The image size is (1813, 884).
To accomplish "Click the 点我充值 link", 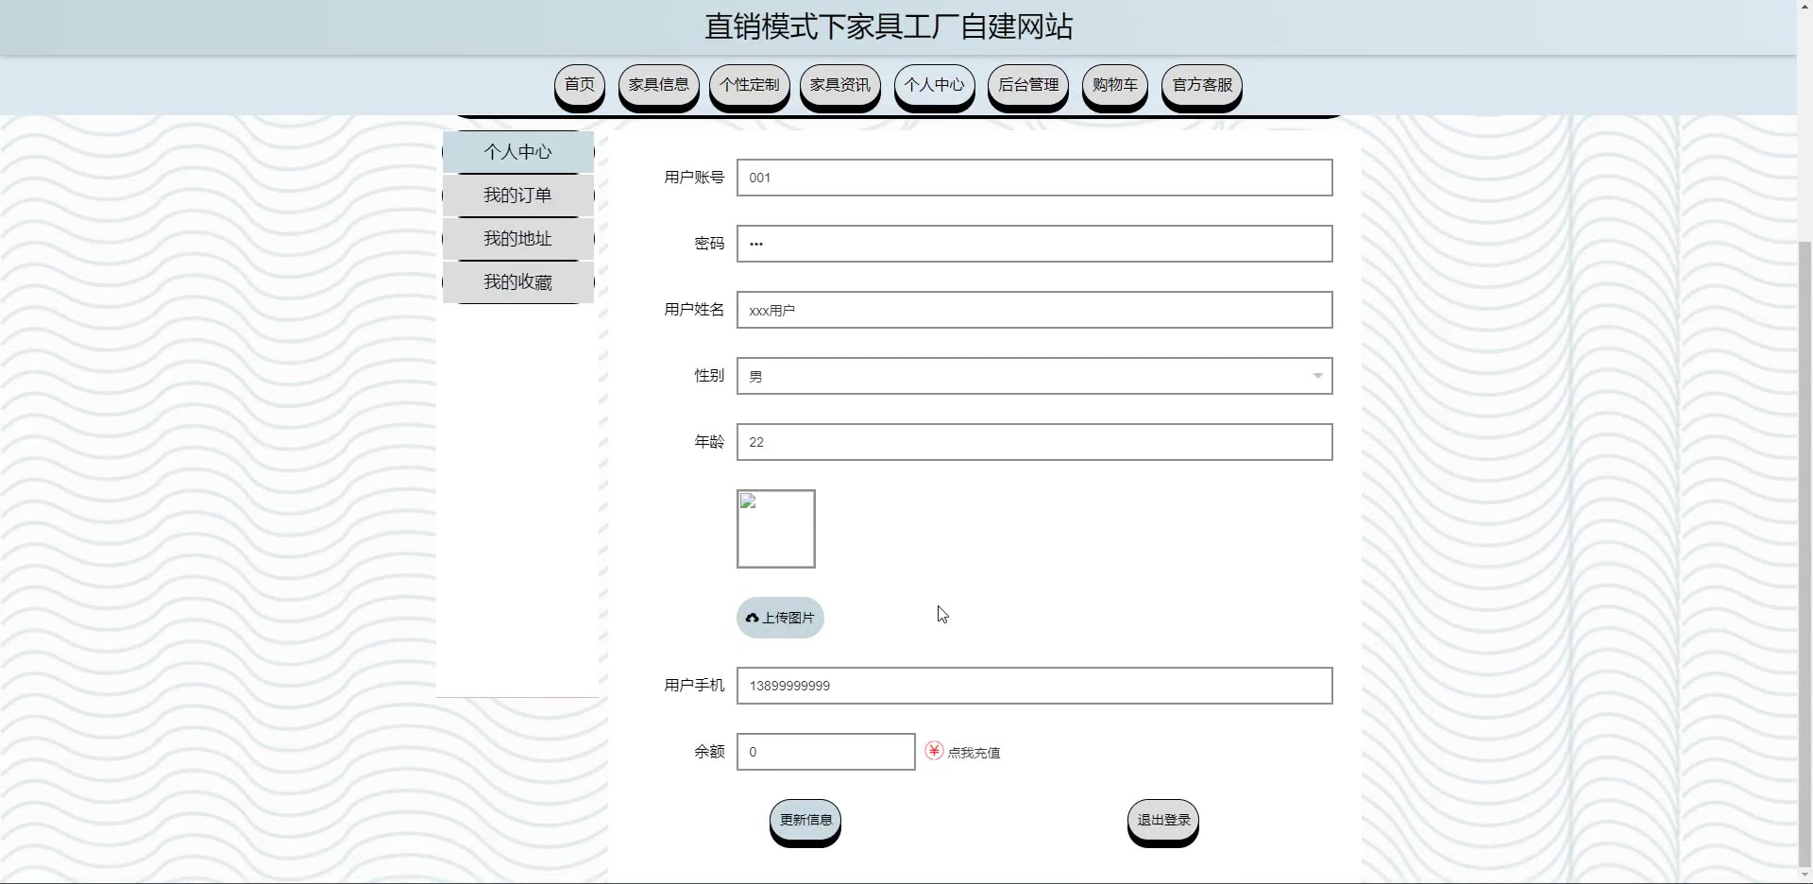I will (x=974, y=753).
